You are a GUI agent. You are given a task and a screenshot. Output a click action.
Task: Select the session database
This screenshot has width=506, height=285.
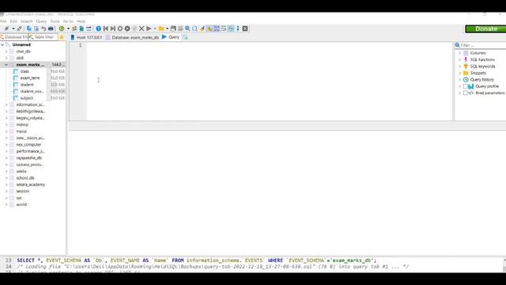pyautogui.click(x=23, y=192)
